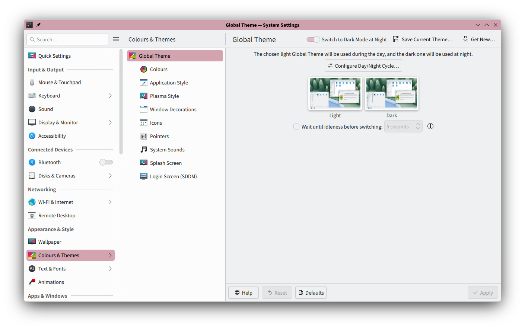Click the Text & Fonts icon

[32, 269]
